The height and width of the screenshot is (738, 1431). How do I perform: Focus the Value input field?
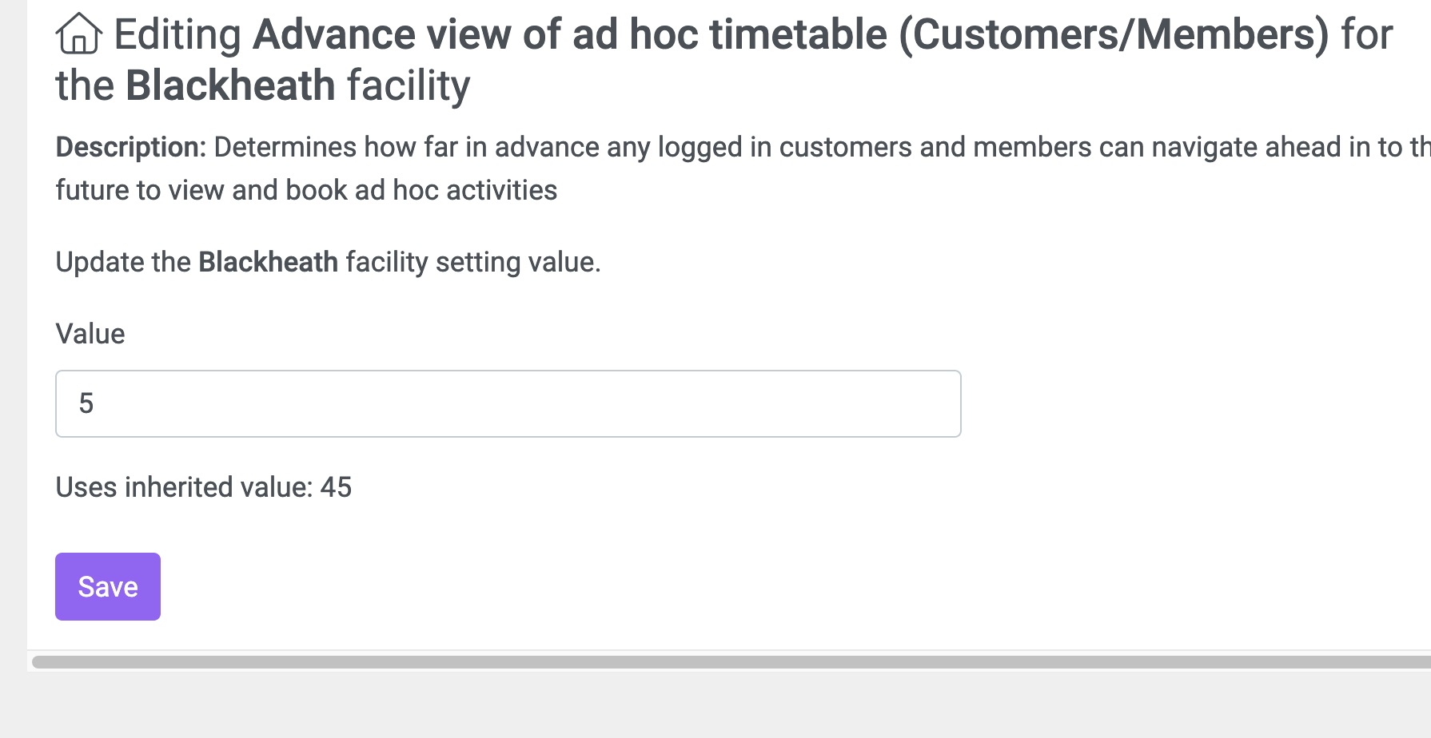coord(508,403)
